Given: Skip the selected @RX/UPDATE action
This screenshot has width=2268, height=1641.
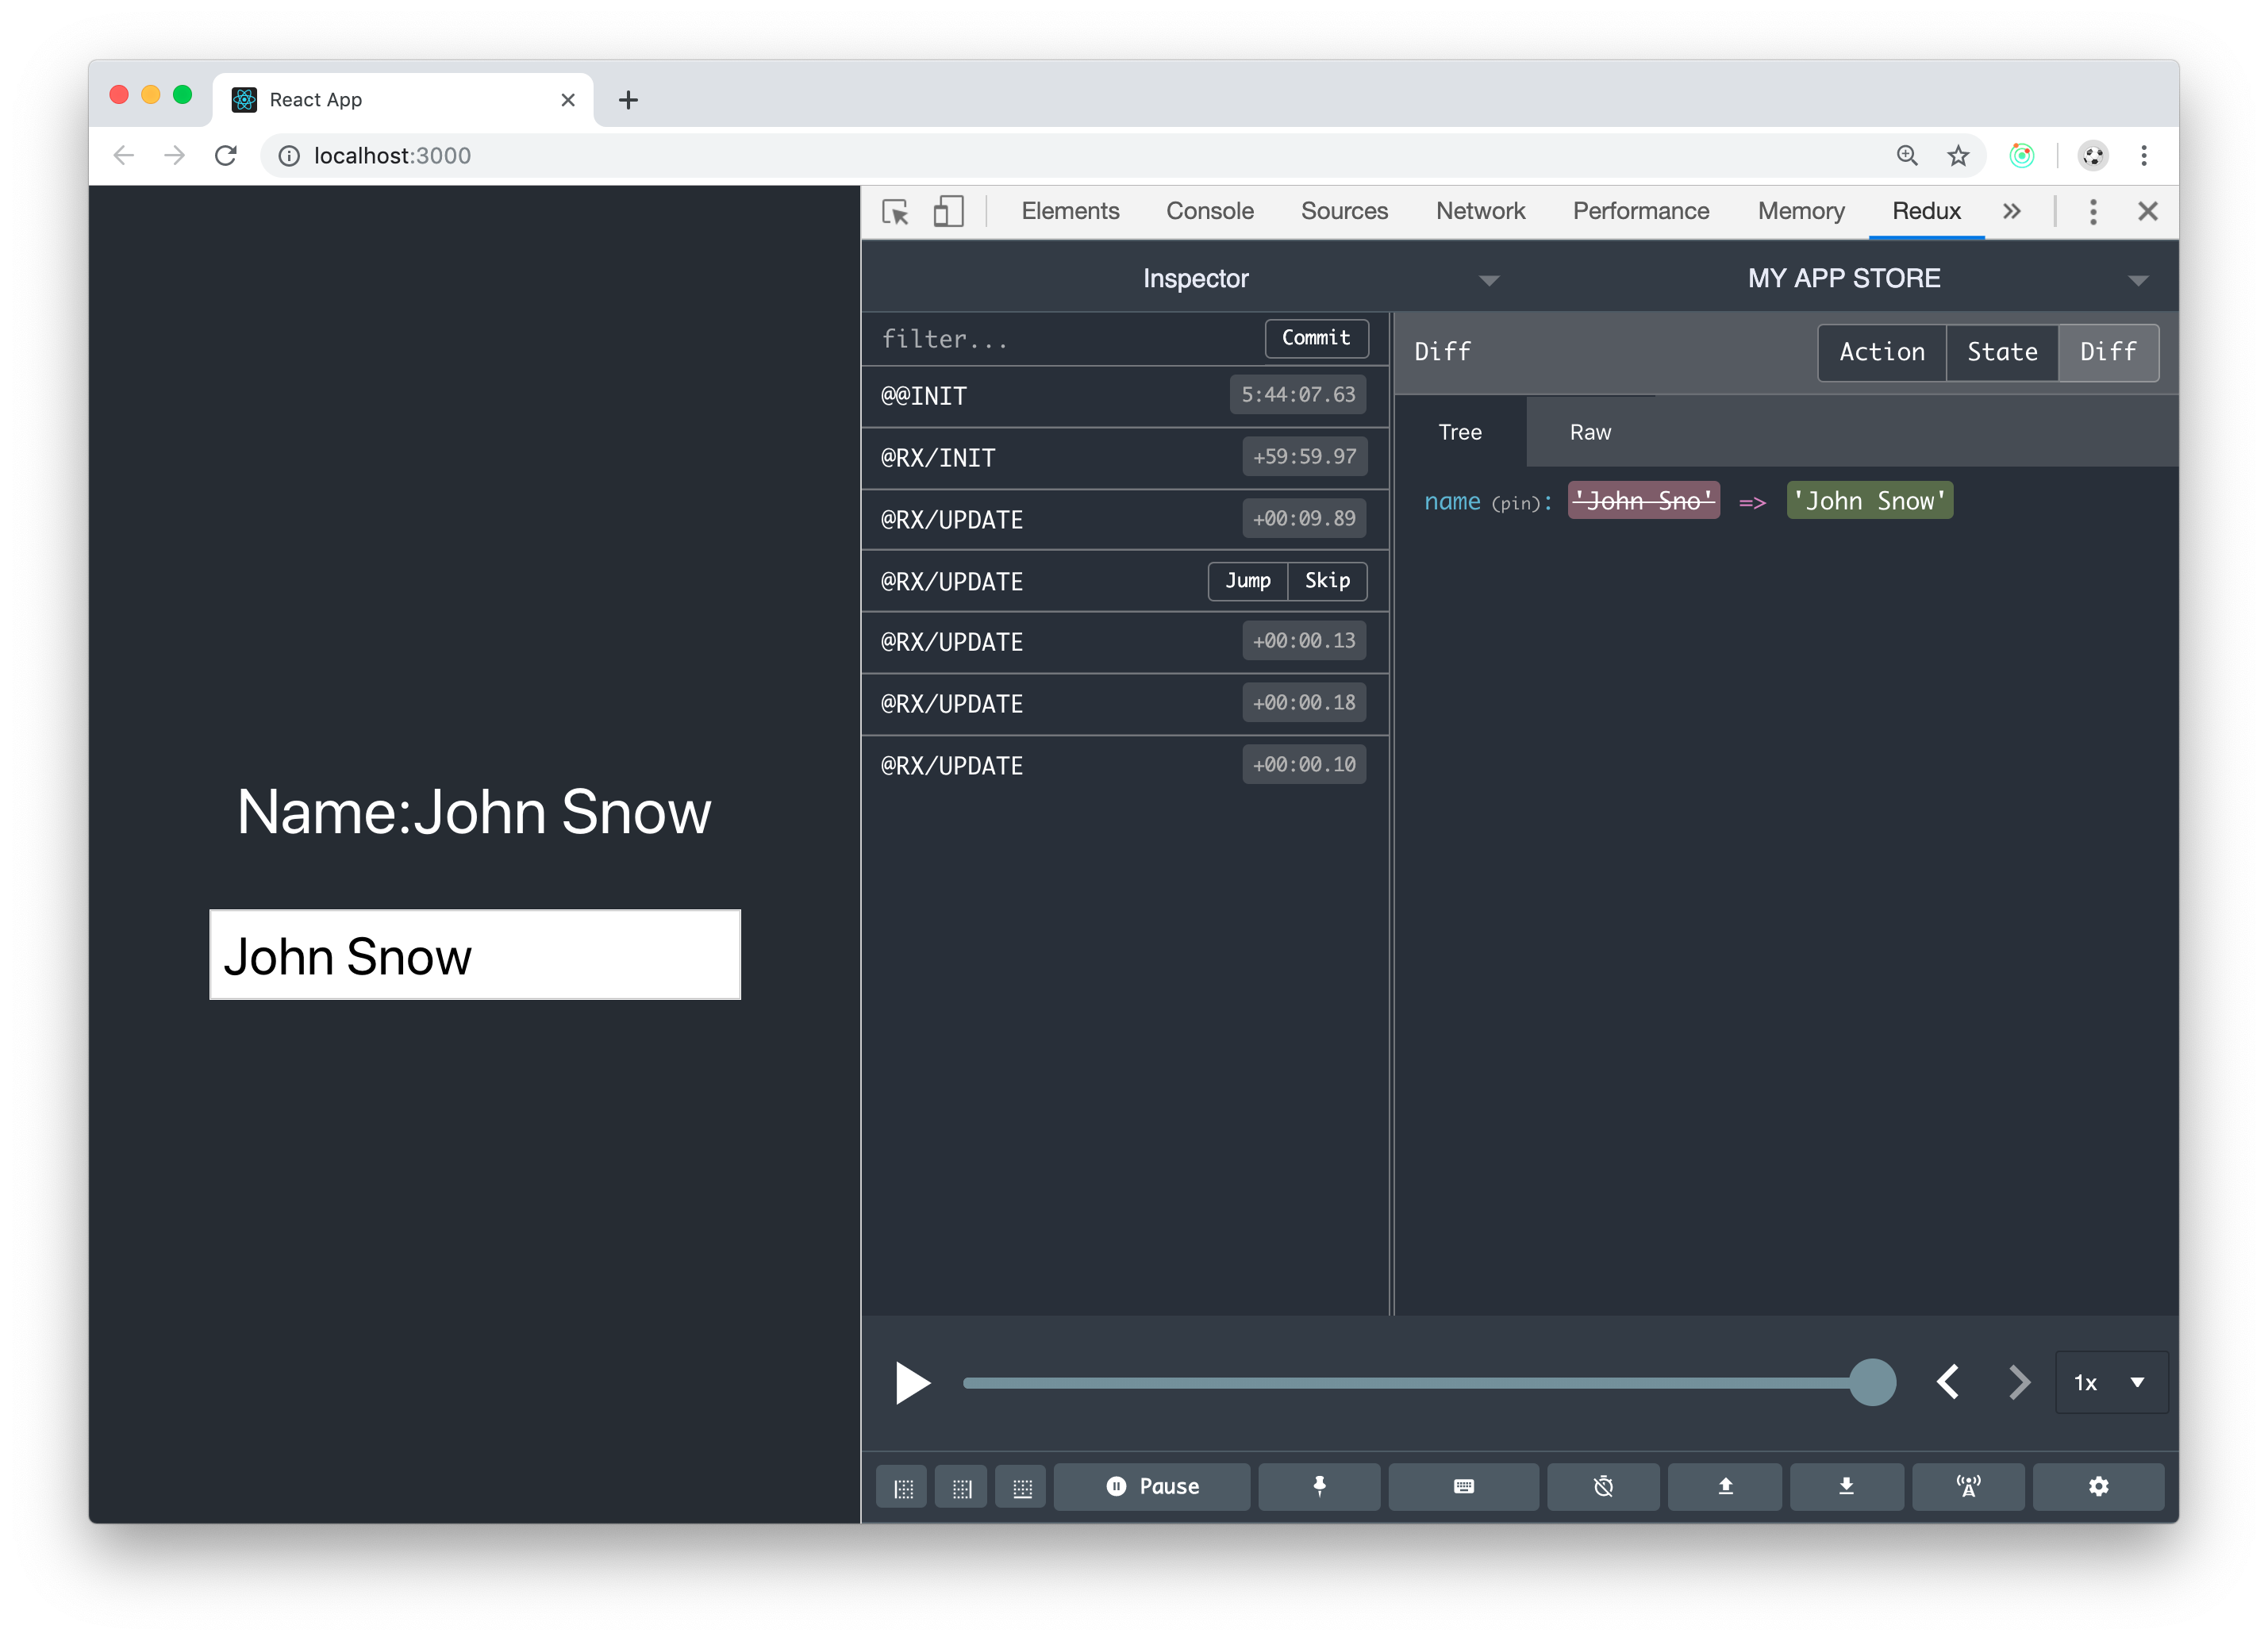Looking at the screenshot, I should (x=1327, y=581).
